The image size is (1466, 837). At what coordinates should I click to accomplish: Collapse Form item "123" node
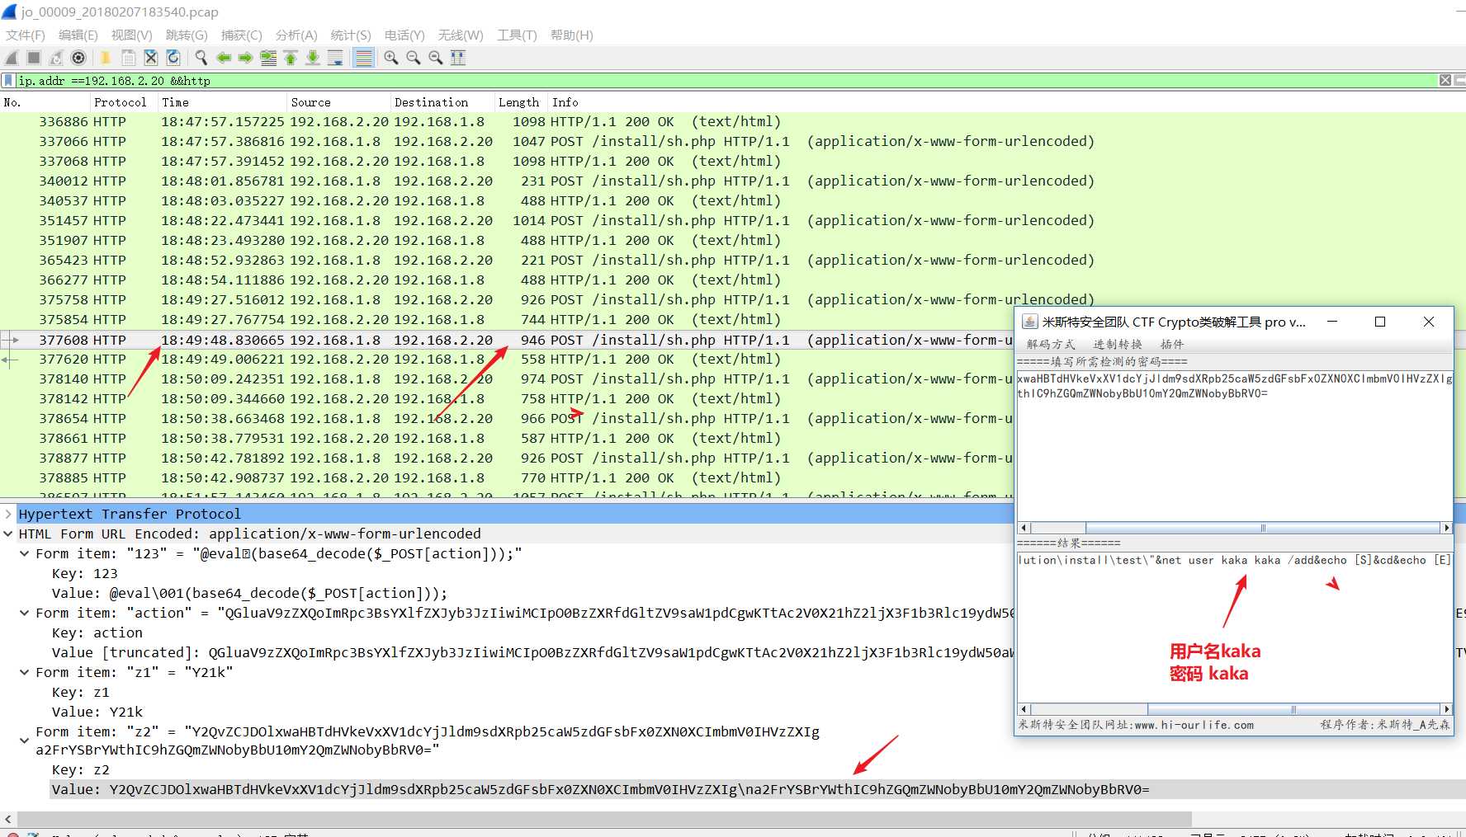pyautogui.click(x=25, y=553)
